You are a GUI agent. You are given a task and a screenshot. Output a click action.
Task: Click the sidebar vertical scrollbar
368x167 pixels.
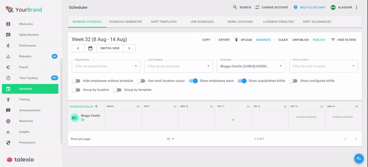tap(61, 101)
